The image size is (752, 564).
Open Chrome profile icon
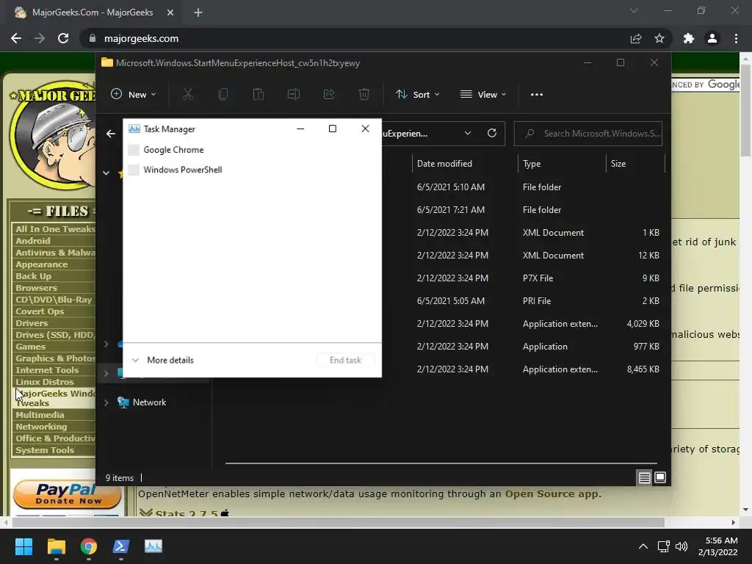(x=712, y=38)
